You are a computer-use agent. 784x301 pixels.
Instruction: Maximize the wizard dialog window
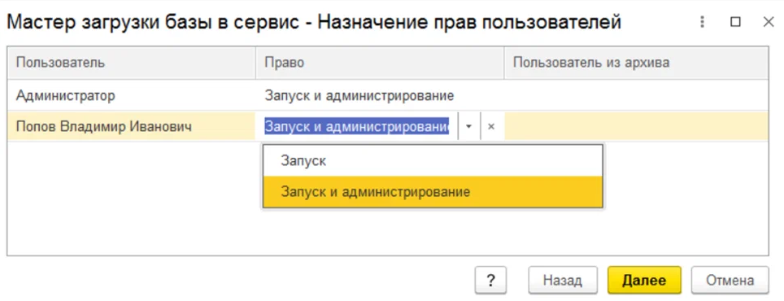735,22
